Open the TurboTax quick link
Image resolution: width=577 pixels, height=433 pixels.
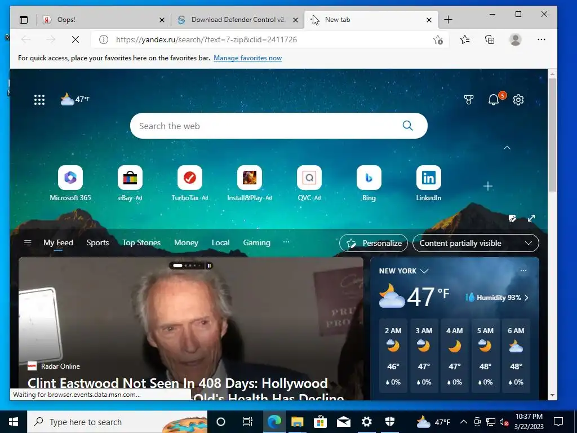[x=190, y=183]
